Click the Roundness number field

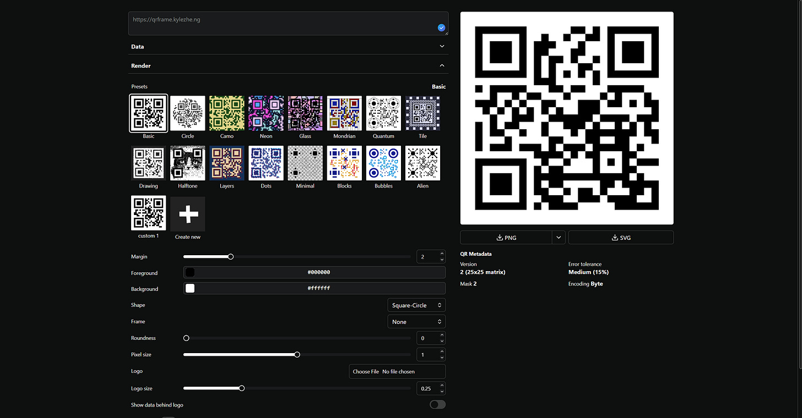431,338
